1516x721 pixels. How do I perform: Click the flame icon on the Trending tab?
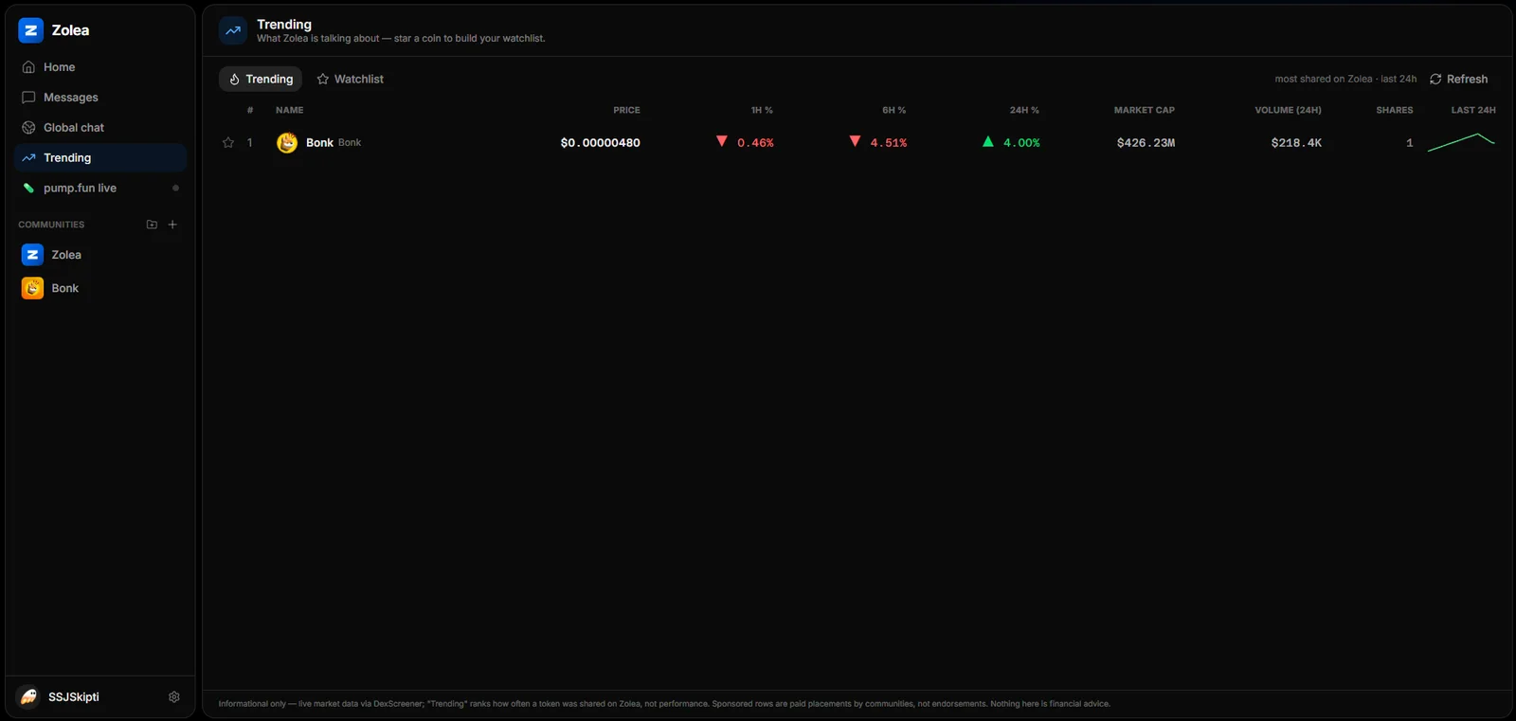click(x=234, y=80)
